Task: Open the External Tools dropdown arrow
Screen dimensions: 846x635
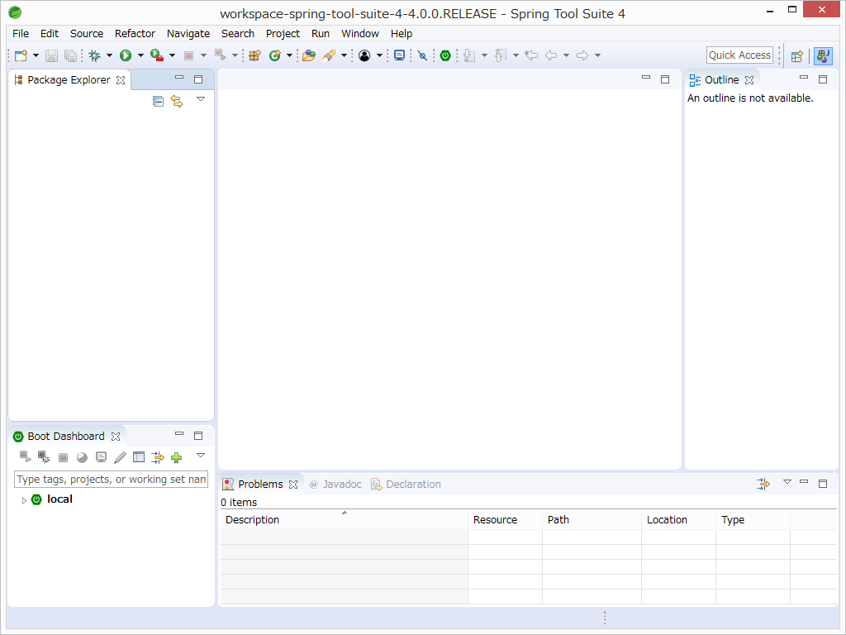Action: tap(172, 55)
